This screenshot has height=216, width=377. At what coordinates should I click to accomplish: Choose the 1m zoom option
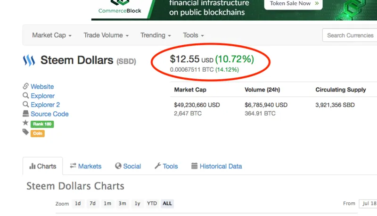(107, 203)
